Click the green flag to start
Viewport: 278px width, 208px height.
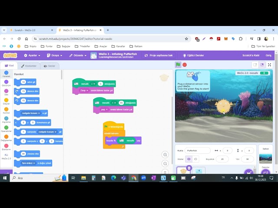178,65
